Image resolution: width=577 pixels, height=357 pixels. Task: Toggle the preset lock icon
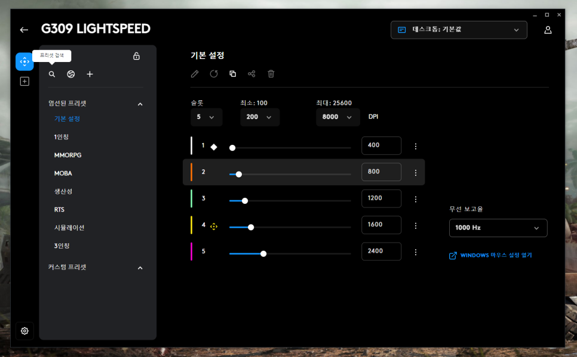[x=137, y=56]
